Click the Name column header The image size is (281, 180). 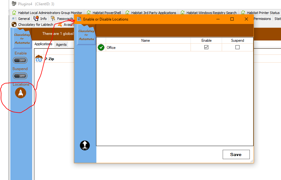coord(145,40)
